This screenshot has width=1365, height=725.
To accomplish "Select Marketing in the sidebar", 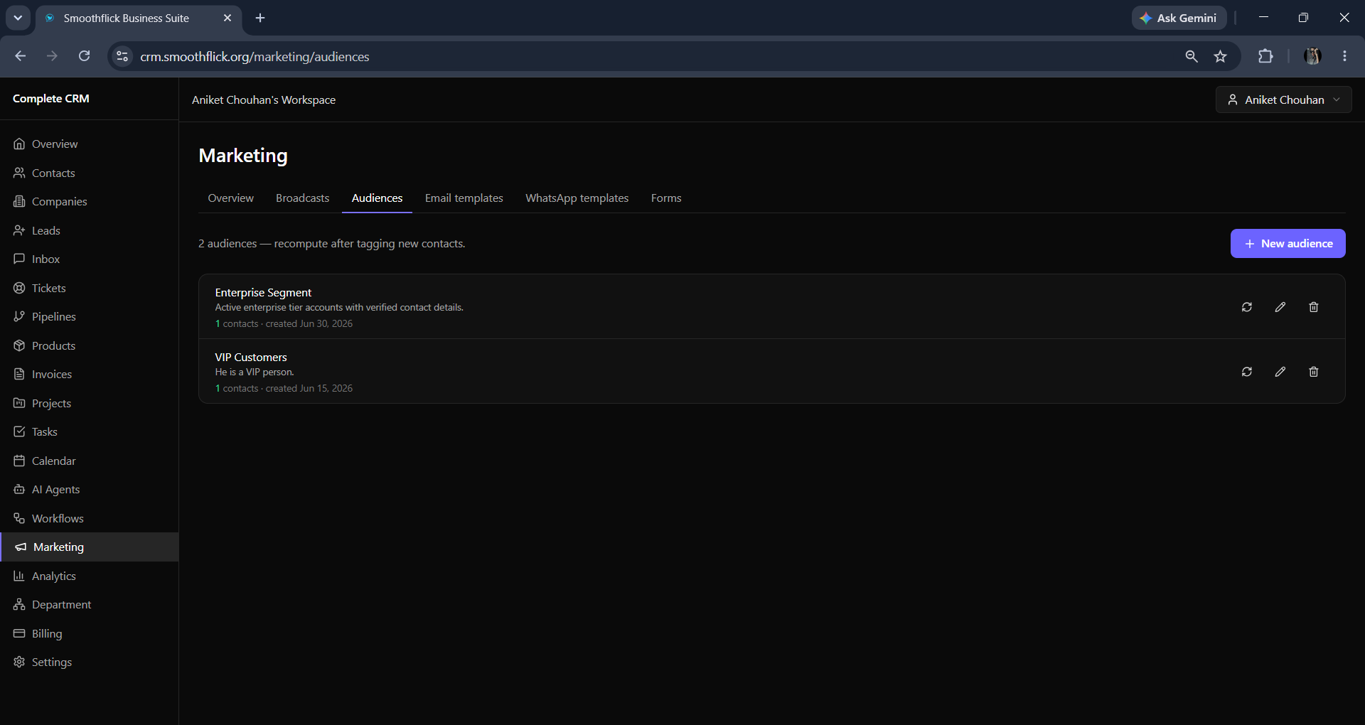I will [x=89, y=547].
